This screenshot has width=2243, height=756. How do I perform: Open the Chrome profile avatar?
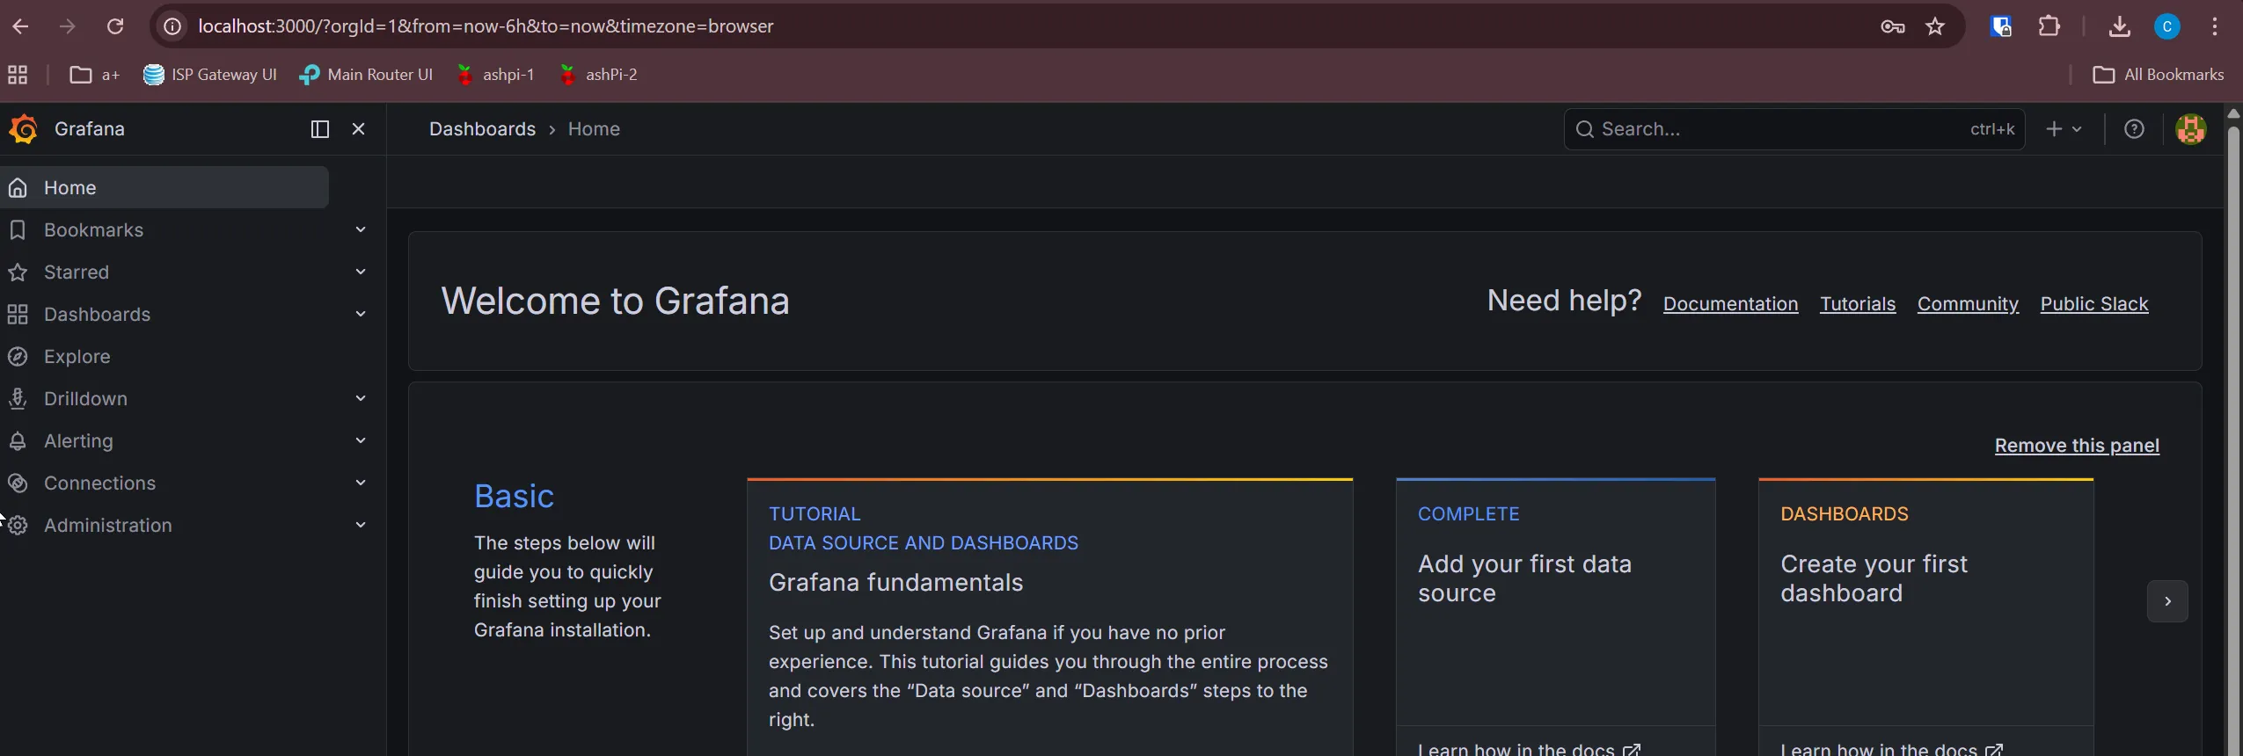click(2167, 26)
